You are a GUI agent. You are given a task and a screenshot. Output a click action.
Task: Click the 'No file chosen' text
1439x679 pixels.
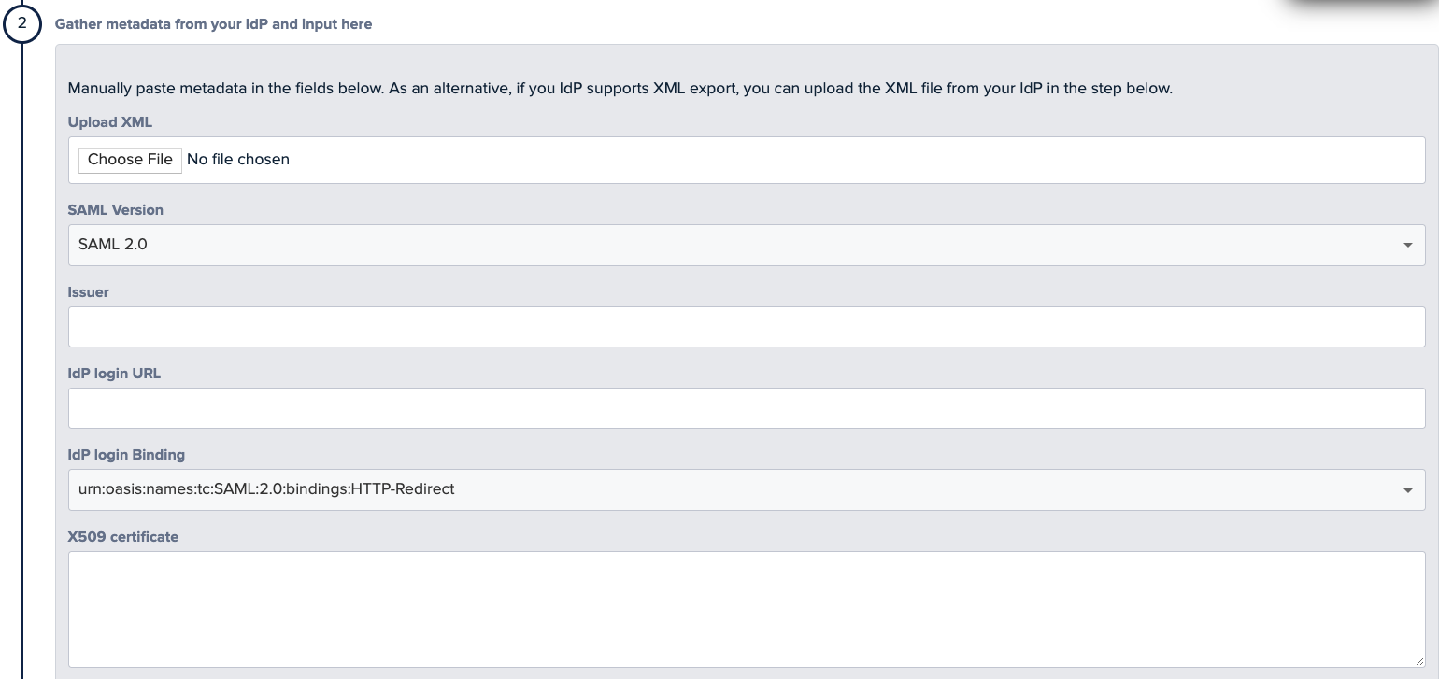238,160
